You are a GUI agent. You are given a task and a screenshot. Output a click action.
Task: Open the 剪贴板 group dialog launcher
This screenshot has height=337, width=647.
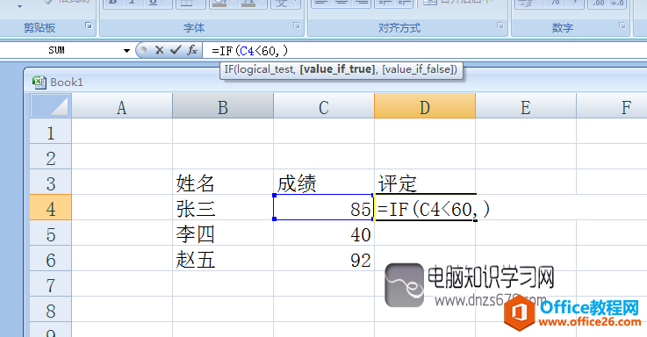[x=89, y=26]
